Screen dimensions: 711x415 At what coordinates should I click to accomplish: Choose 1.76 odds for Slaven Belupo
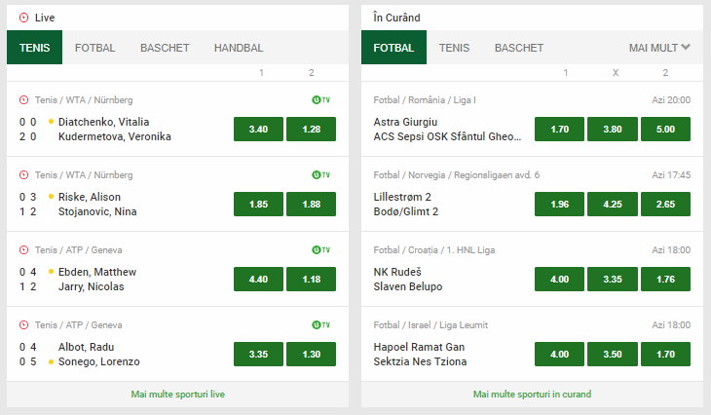(665, 280)
